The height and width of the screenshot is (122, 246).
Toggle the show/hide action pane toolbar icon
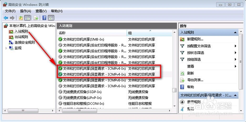point(51,18)
